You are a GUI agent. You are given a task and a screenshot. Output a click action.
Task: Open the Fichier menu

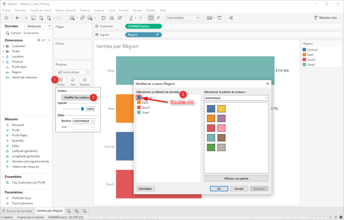point(7,10)
